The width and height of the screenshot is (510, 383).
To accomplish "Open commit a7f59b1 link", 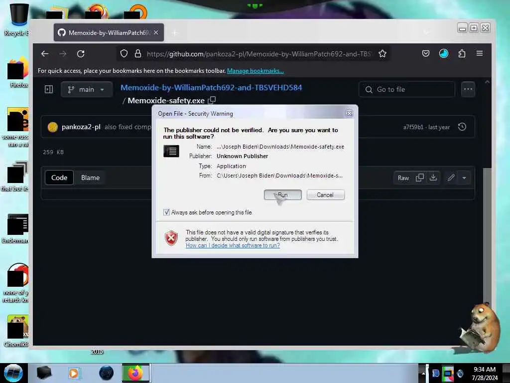I will tap(413, 127).
